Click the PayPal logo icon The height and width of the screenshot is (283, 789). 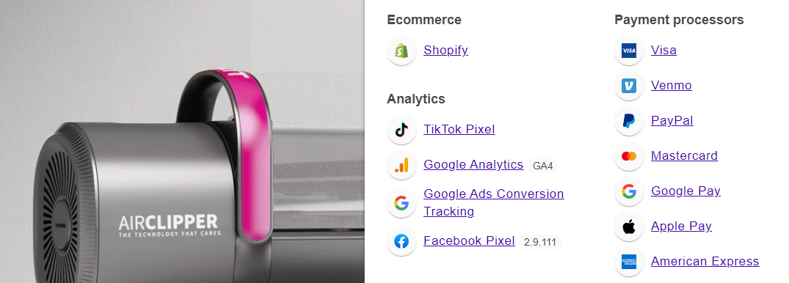[x=629, y=121]
